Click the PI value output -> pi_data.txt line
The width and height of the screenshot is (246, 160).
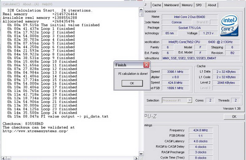point(58,116)
